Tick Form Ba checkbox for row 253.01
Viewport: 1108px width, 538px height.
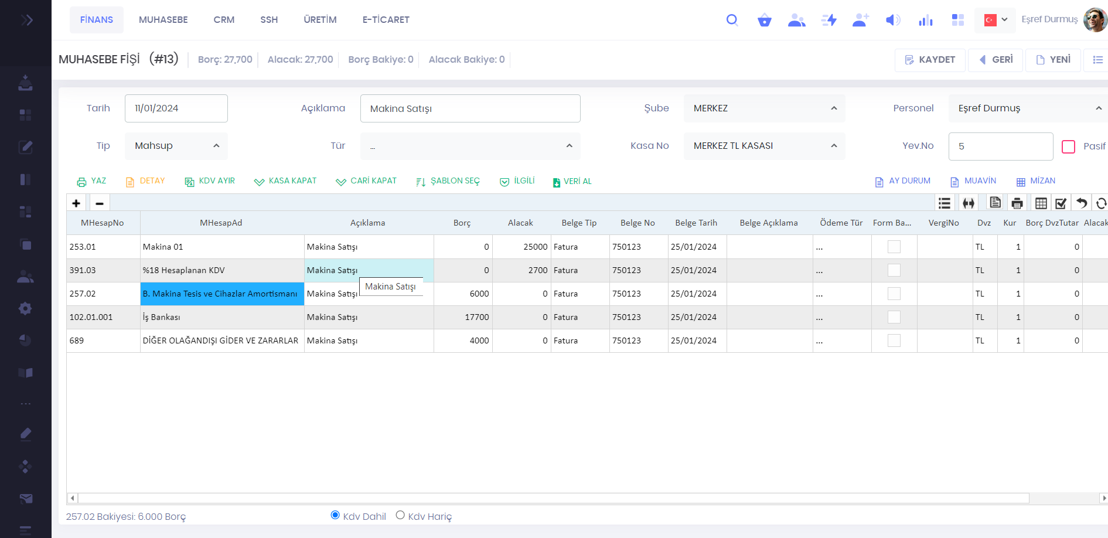[x=894, y=247]
